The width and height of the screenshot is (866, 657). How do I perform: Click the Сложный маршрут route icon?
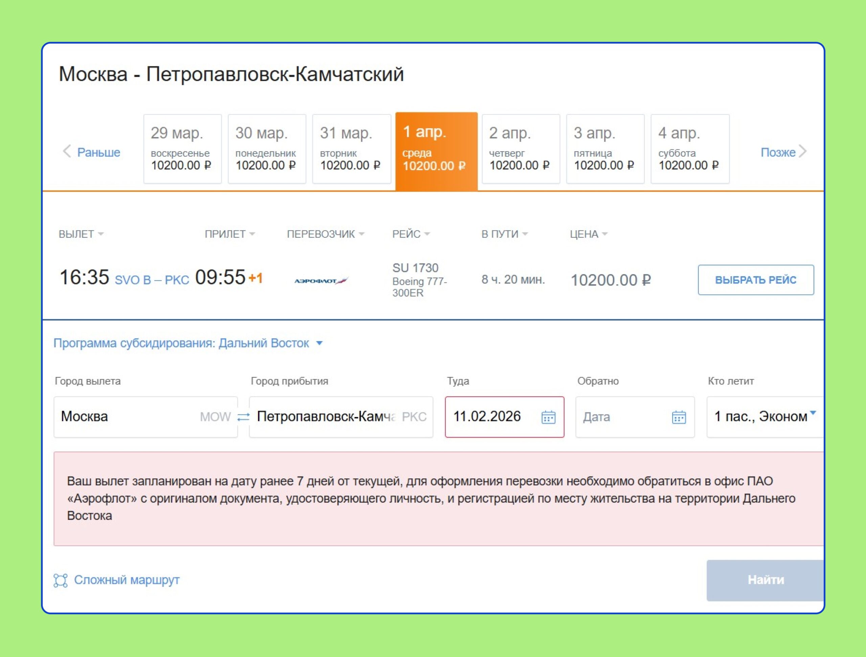(61, 580)
